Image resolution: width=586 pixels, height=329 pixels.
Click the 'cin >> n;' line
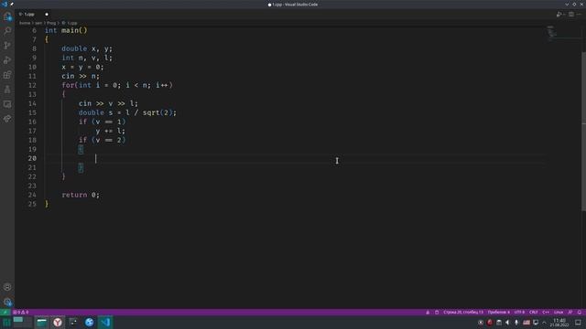(x=81, y=76)
